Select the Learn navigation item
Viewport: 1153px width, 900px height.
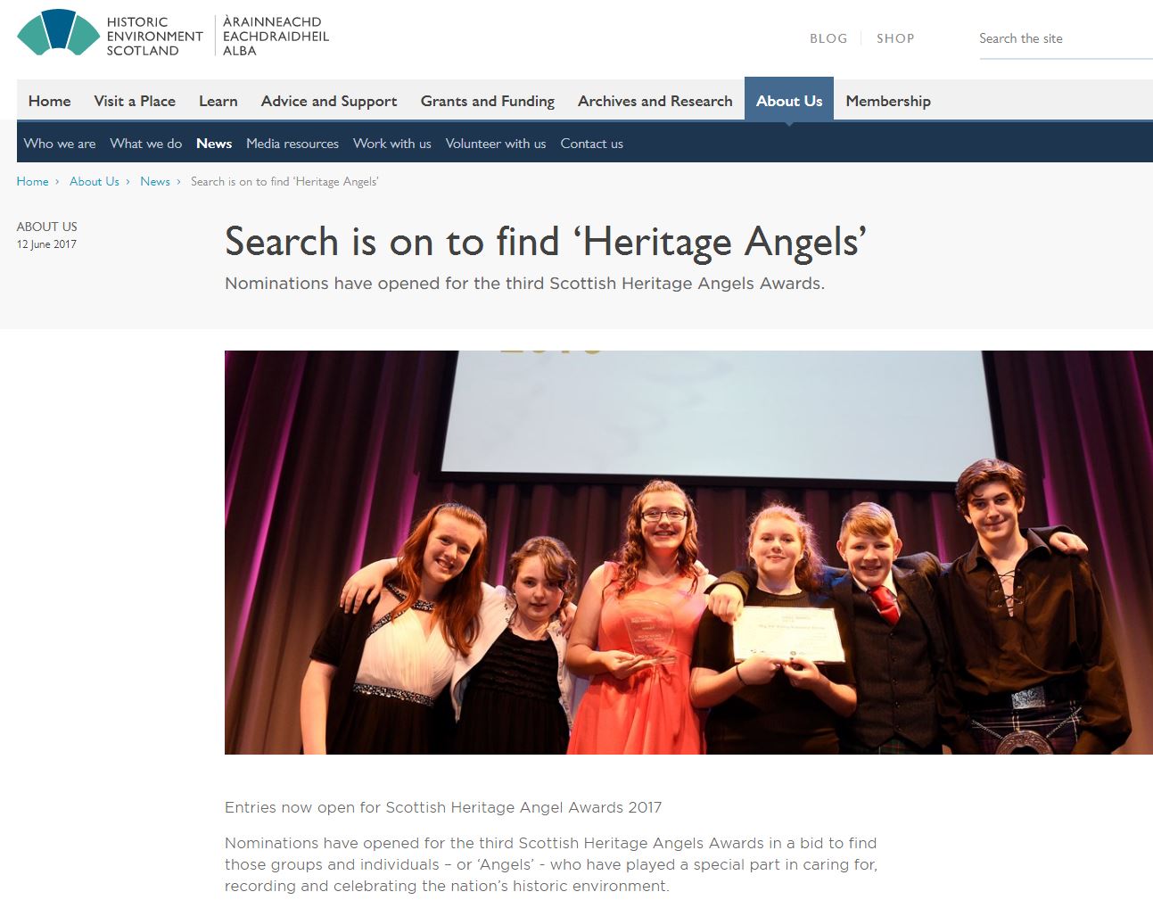click(218, 101)
